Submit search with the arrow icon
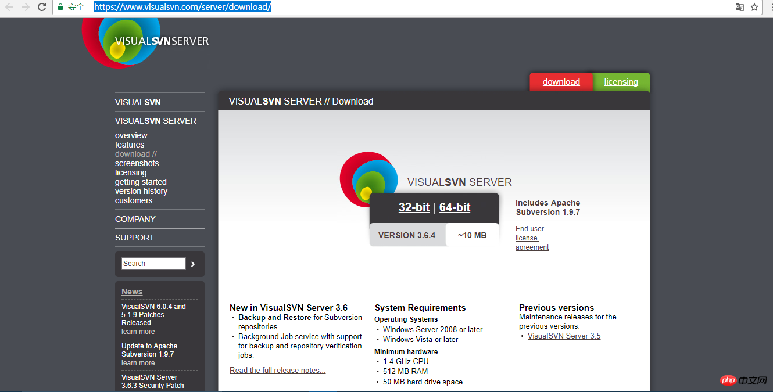Screen dimensions: 773x392 point(193,264)
